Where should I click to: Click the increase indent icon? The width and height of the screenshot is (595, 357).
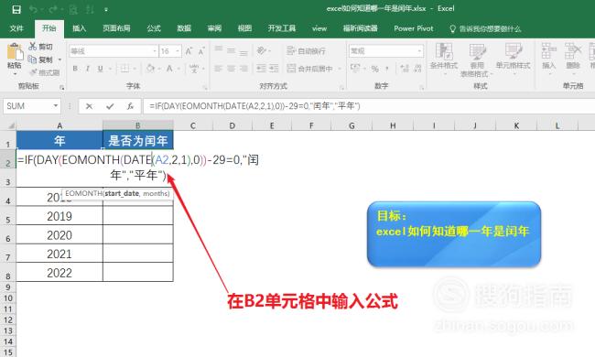point(274,69)
